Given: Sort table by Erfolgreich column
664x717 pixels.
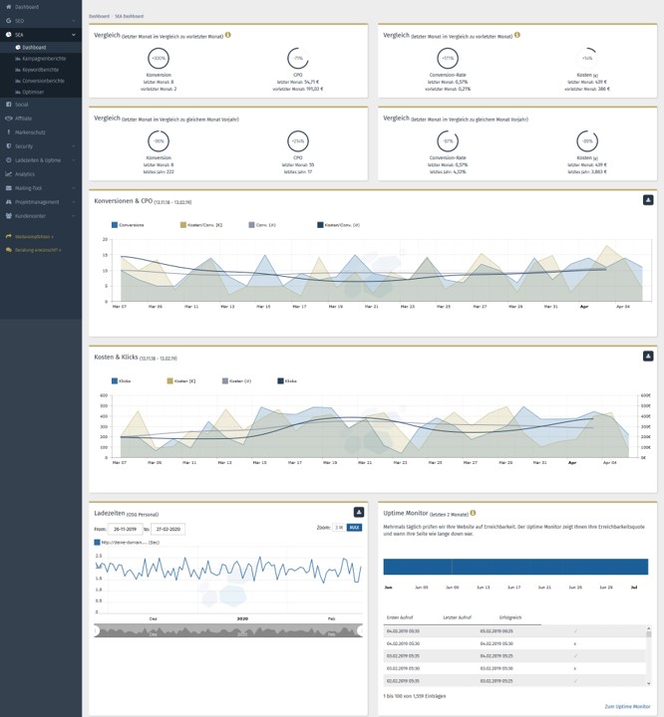Looking at the screenshot, I should pos(510,617).
